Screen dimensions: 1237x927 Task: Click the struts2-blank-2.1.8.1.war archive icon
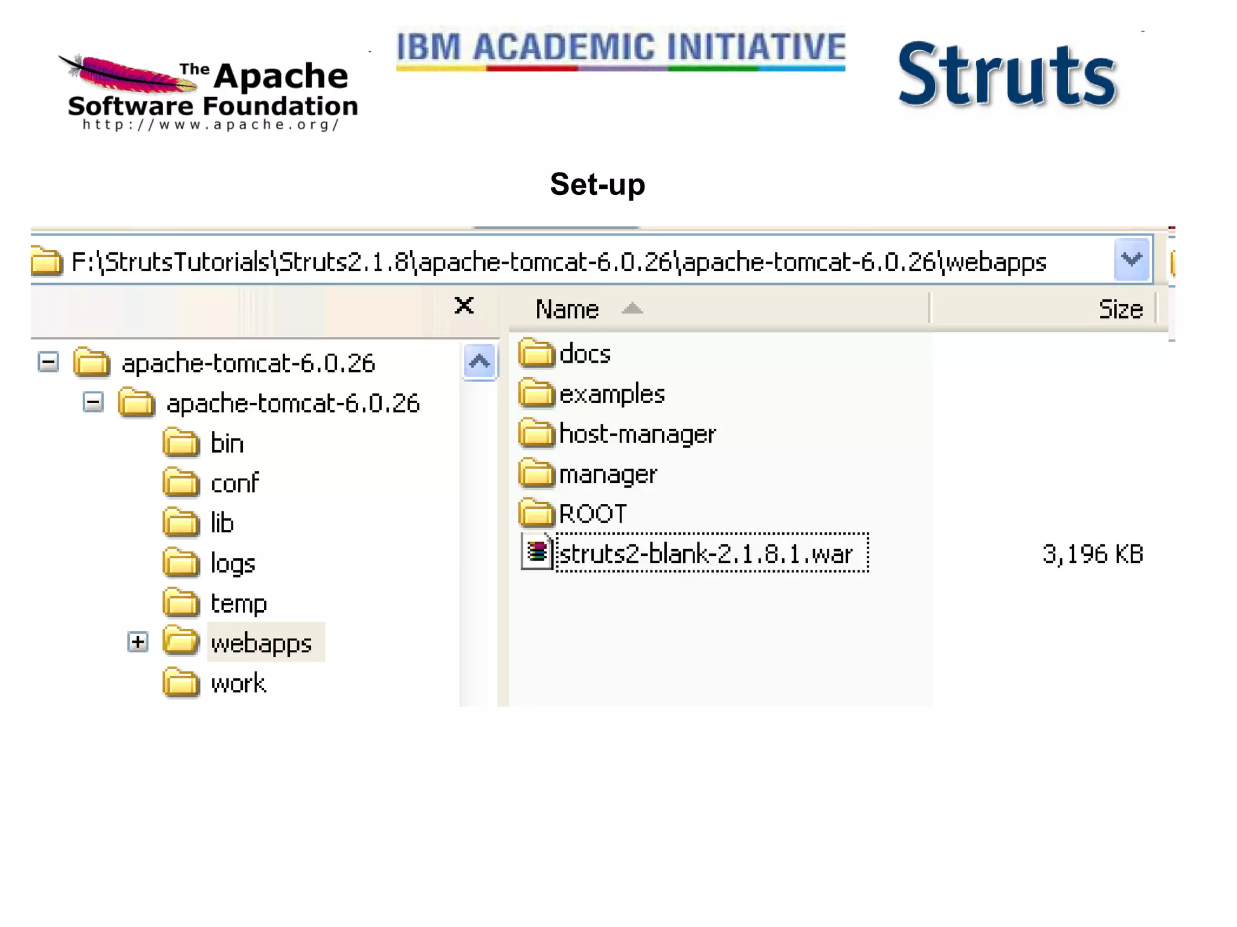click(x=536, y=552)
